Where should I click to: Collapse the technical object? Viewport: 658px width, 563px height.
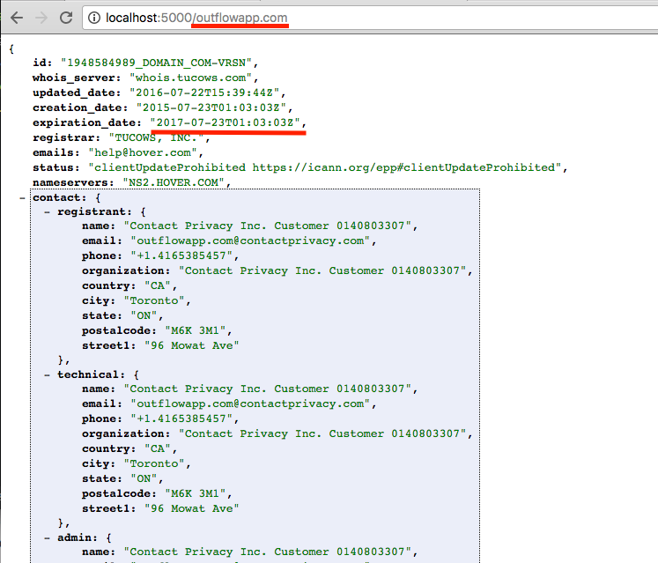coord(48,375)
